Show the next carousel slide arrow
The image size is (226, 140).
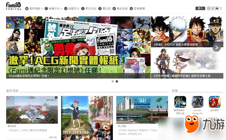217,48
